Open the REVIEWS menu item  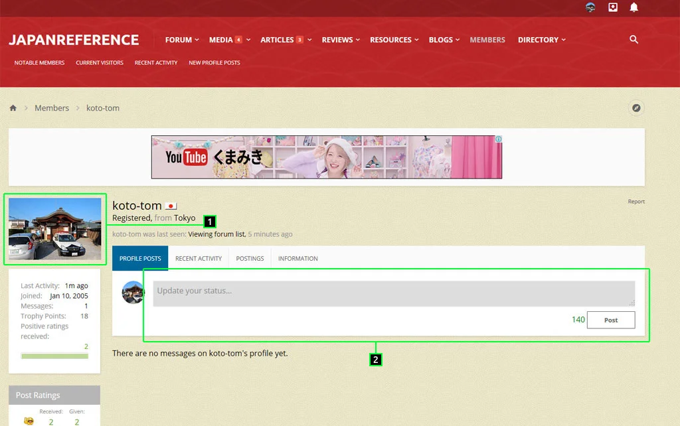point(337,40)
